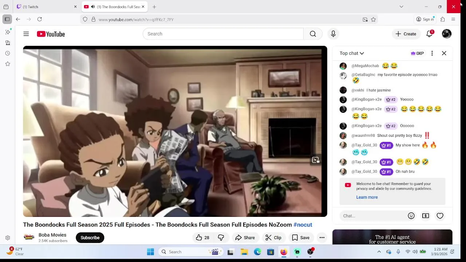Image resolution: width=466 pixels, height=262 pixels.
Task: Click the chat message input field
Action: click(371, 216)
